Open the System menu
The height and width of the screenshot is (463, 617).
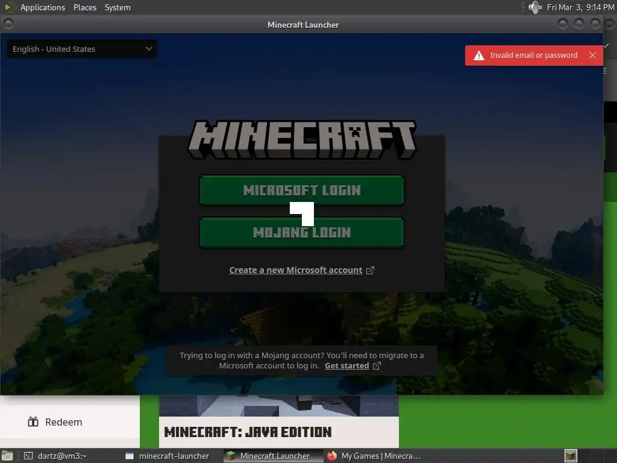coord(117,7)
